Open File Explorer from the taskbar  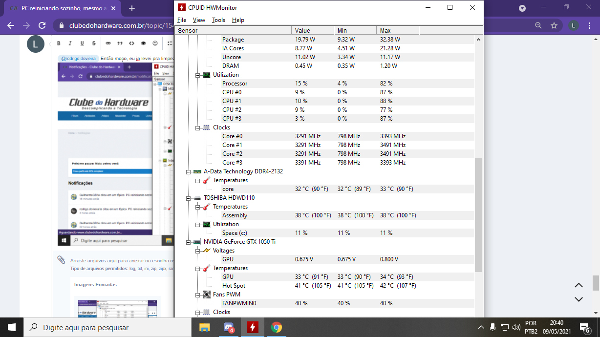(204, 327)
